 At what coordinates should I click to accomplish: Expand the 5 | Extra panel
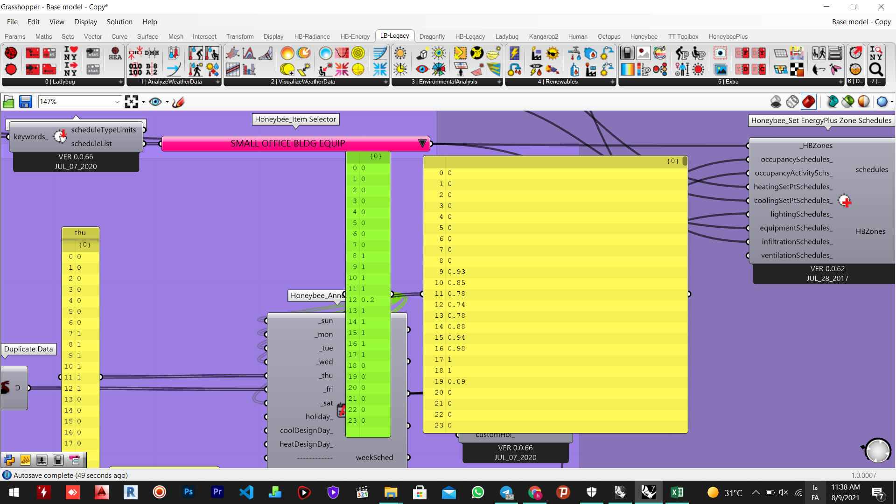click(841, 82)
